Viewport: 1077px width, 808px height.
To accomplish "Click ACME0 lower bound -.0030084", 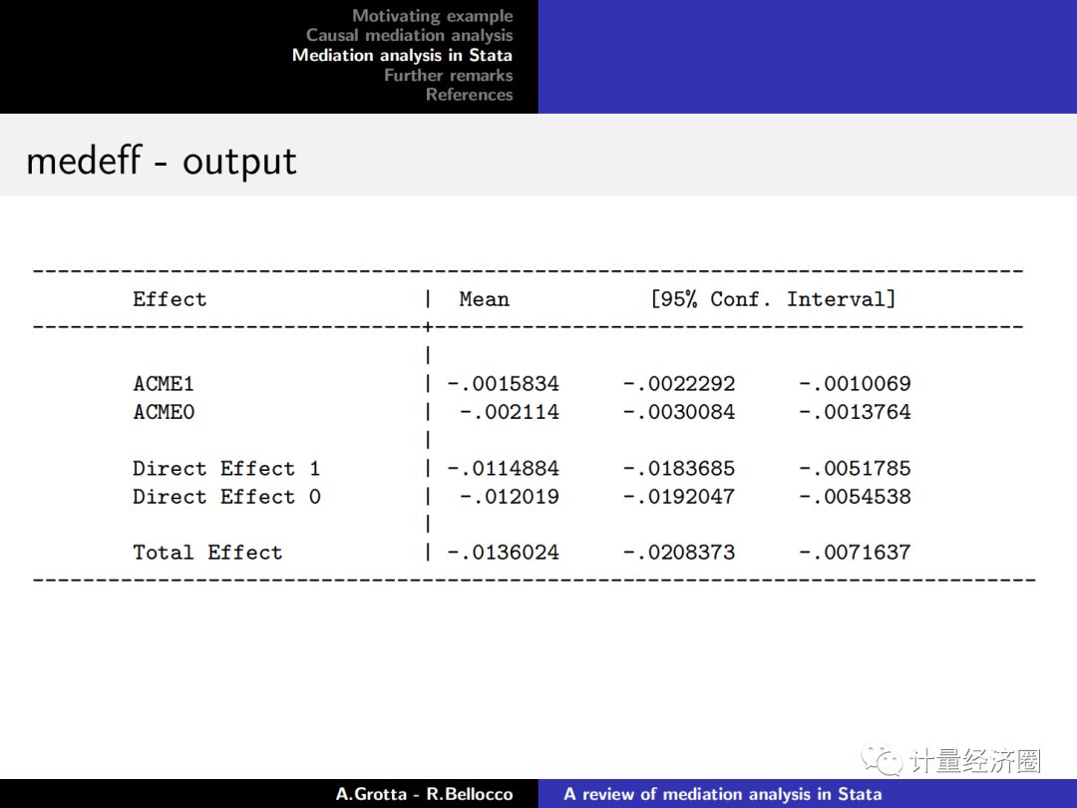I will point(679,412).
